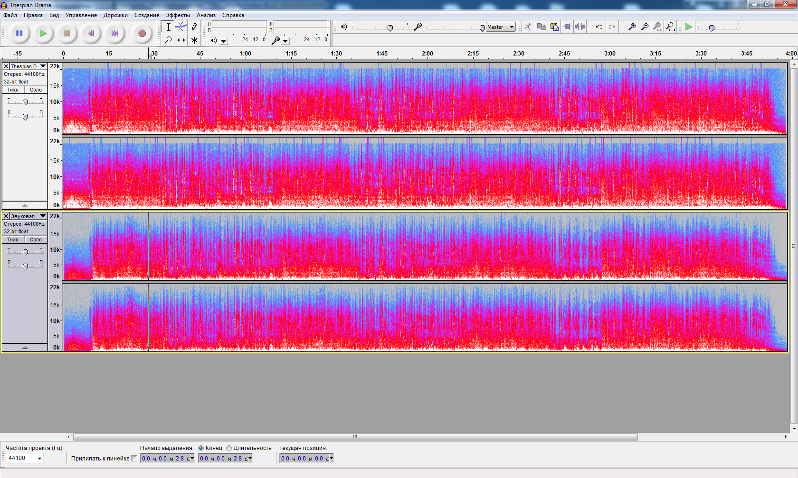The width and height of the screenshot is (798, 478).
Task: Click the Trim audio icon
Action: pos(567,27)
